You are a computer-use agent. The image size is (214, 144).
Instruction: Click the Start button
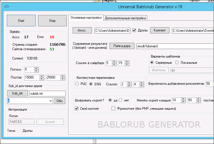coord(21,21)
